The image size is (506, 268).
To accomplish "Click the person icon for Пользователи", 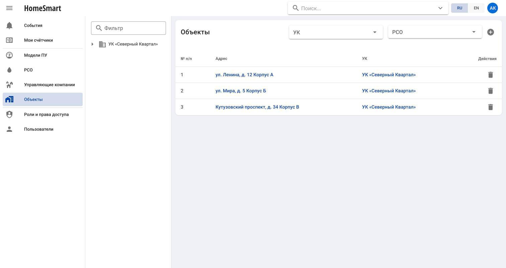I will [9, 129].
